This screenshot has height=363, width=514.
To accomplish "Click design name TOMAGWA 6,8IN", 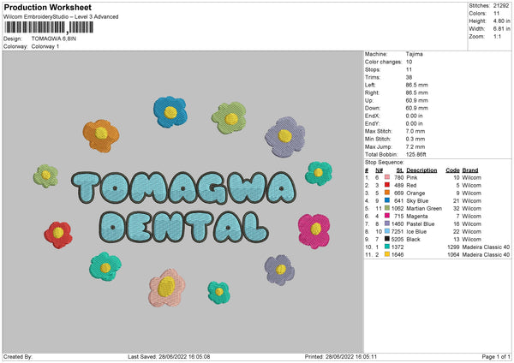I will 54,39.
